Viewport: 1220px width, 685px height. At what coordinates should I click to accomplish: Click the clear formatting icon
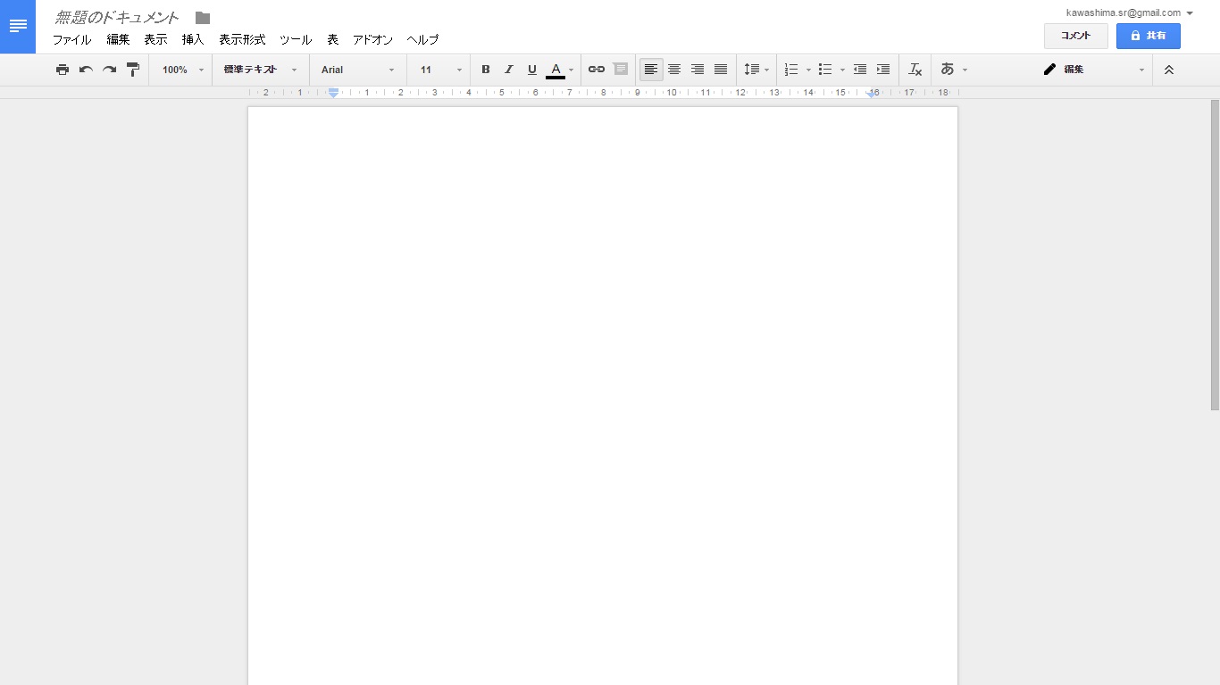[x=915, y=70]
